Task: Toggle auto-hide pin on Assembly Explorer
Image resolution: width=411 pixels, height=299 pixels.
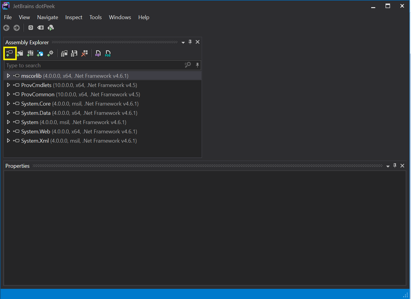Action: coord(190,42)
